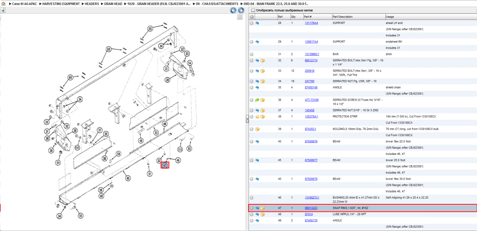Select callout 45 in the diagram

(128, 179)
